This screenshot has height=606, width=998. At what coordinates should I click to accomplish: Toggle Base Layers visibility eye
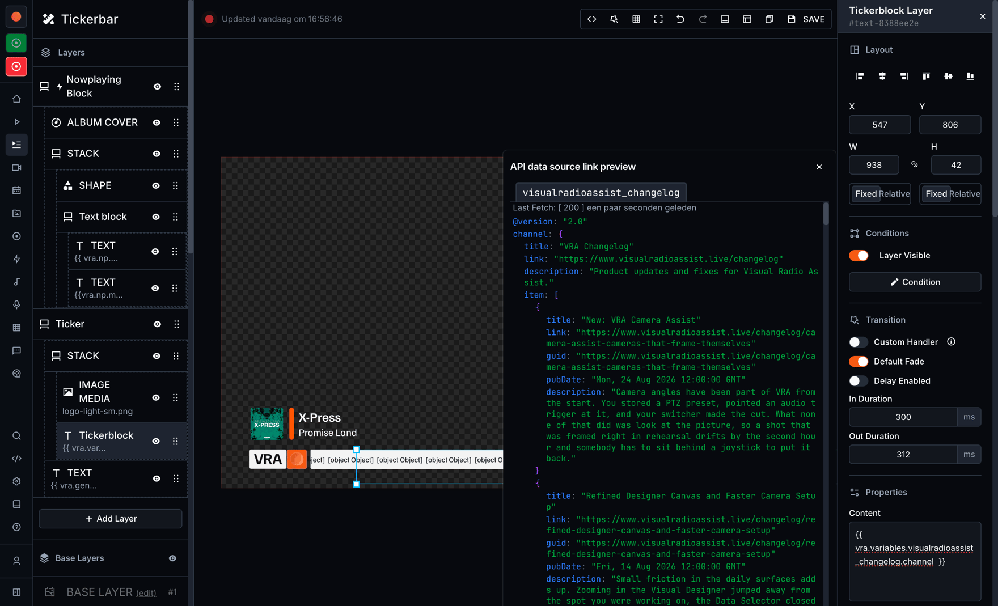172,558
